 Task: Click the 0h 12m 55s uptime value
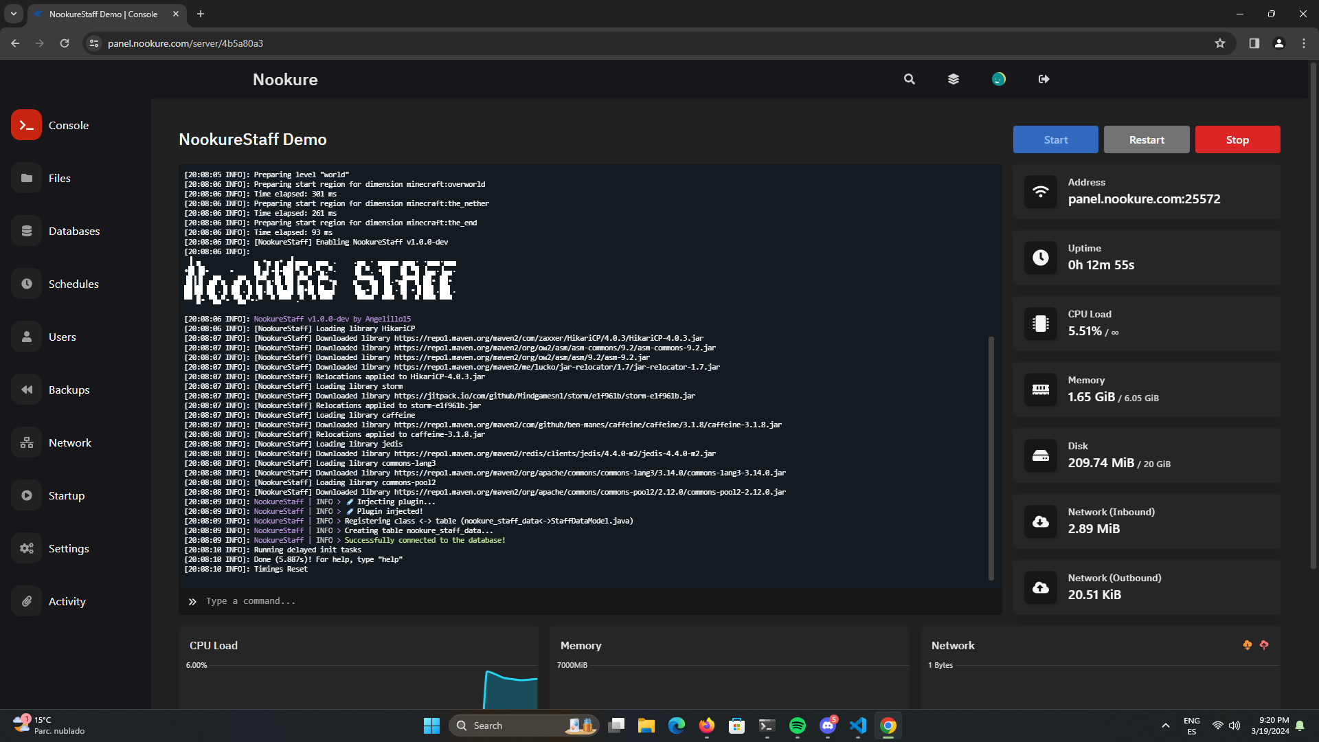point(1101,265)
